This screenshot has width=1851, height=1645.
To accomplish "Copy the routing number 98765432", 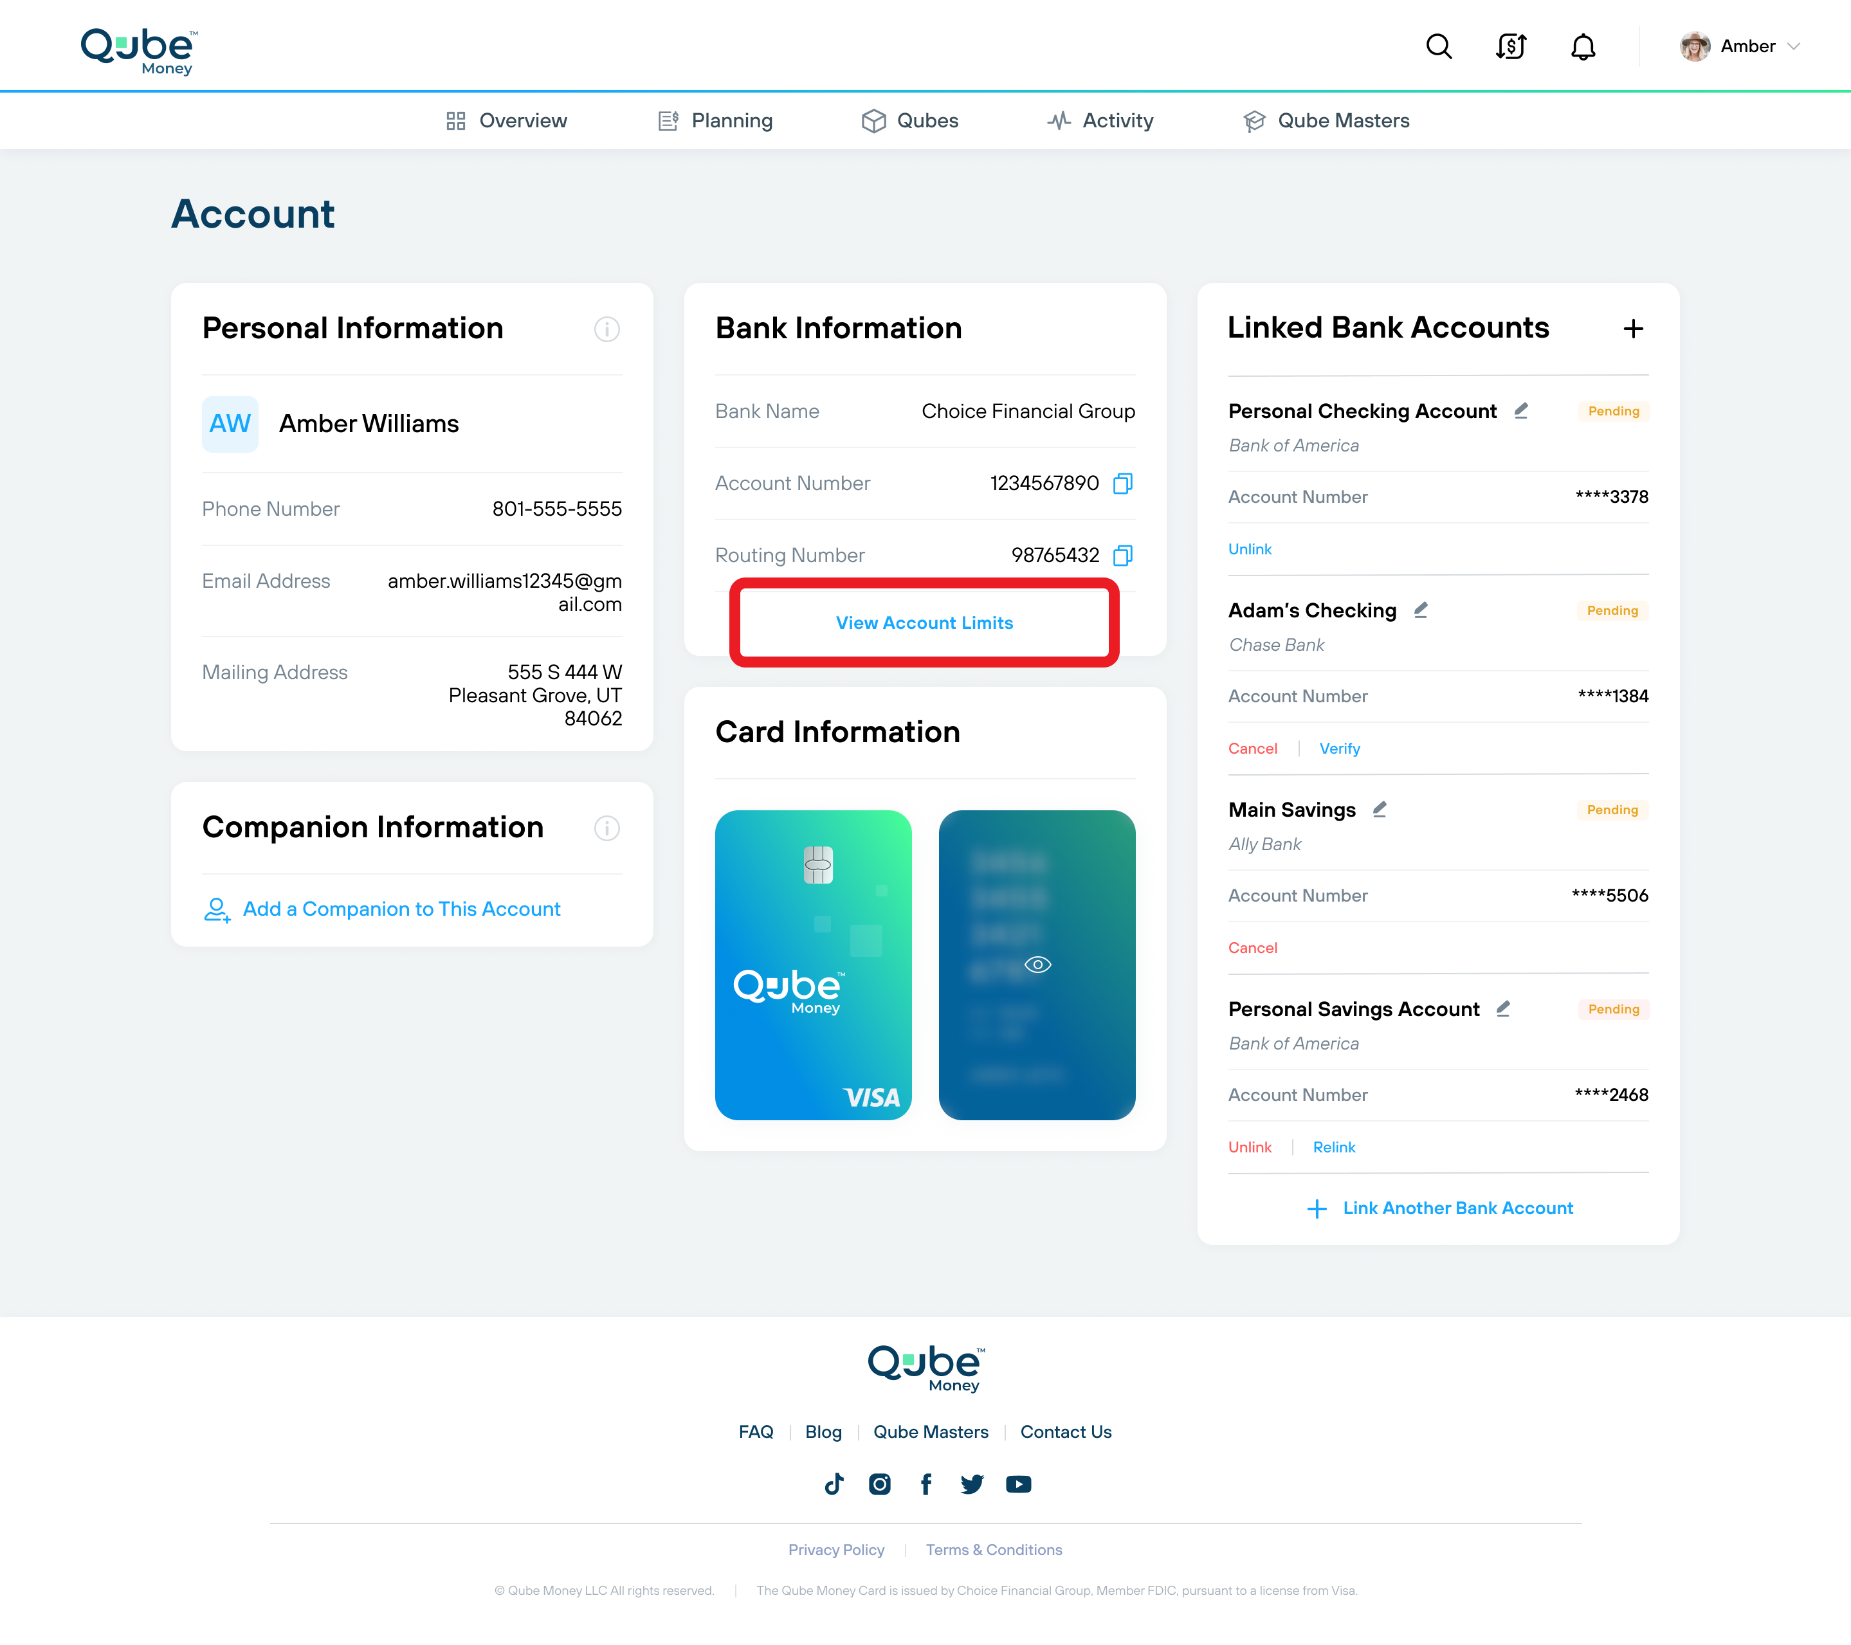I will click(1123, 555).
